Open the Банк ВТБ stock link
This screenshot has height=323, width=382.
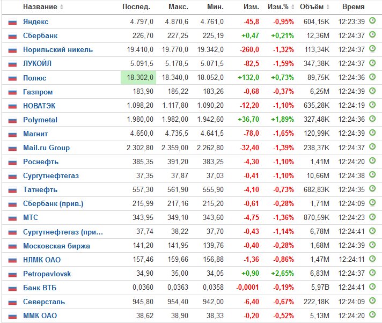point(40,288)
